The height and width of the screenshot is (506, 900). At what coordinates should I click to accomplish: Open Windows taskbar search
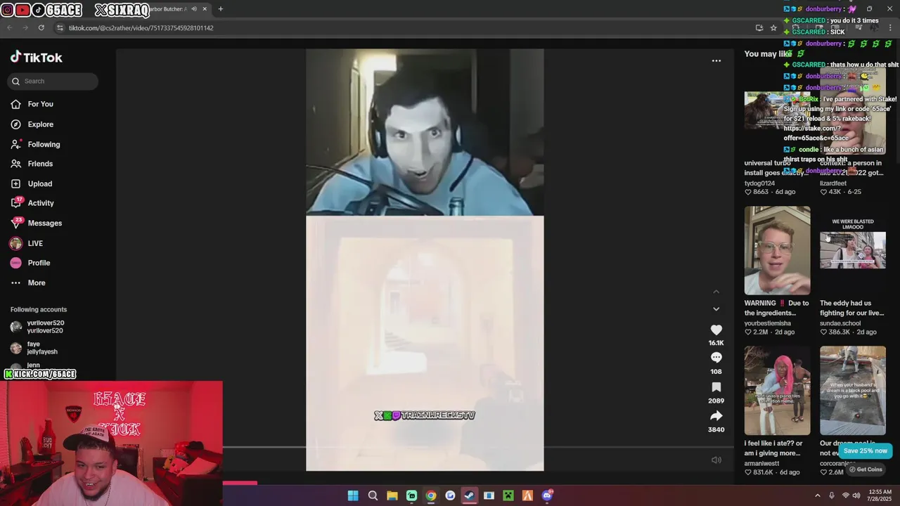373,495
